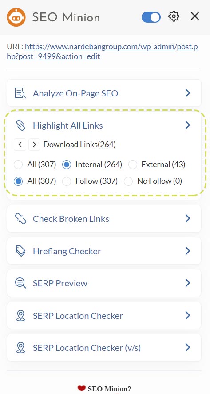210x394 pixels.
Task: Select the External (43) radio button
Action: pos(133,165)
